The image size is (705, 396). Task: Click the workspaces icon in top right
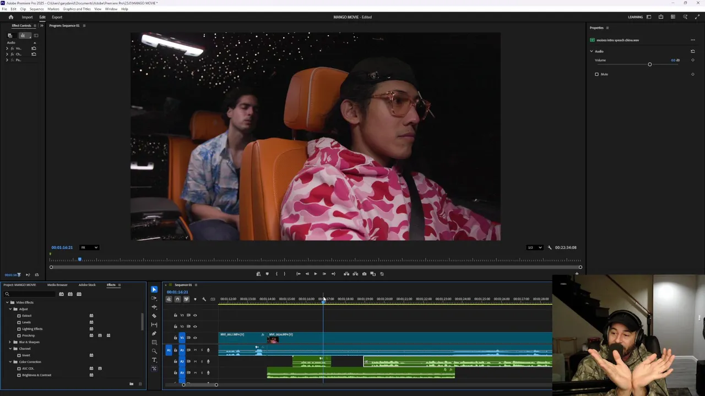coord(649,17)
